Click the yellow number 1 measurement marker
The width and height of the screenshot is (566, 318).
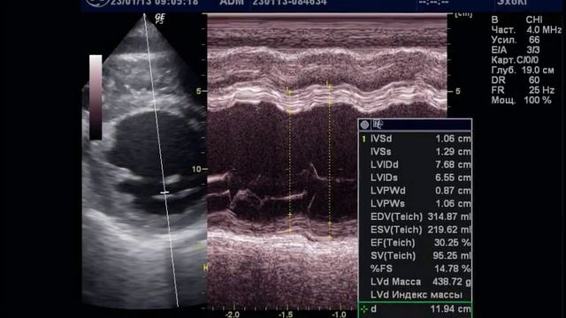click(x=363, y=139)
